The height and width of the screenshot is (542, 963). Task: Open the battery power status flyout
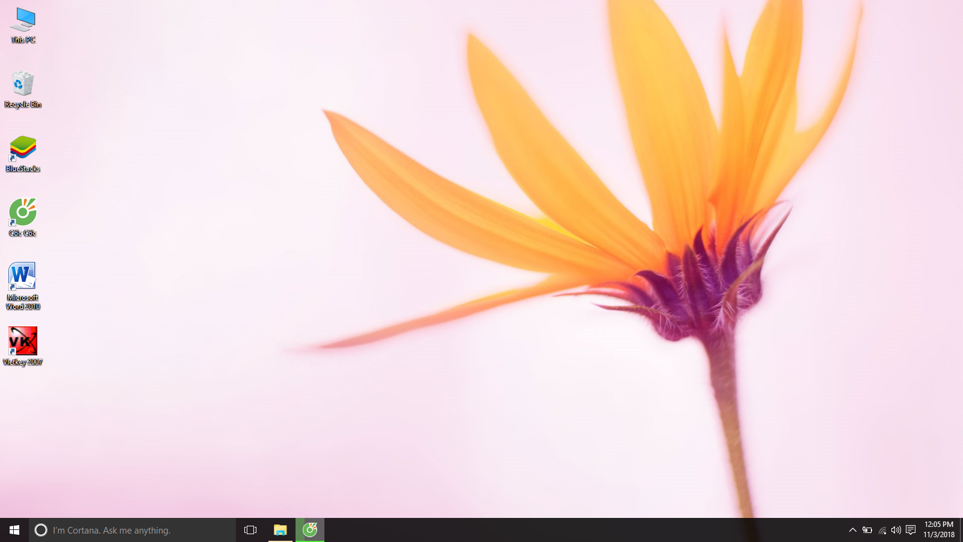click(867, 530)
